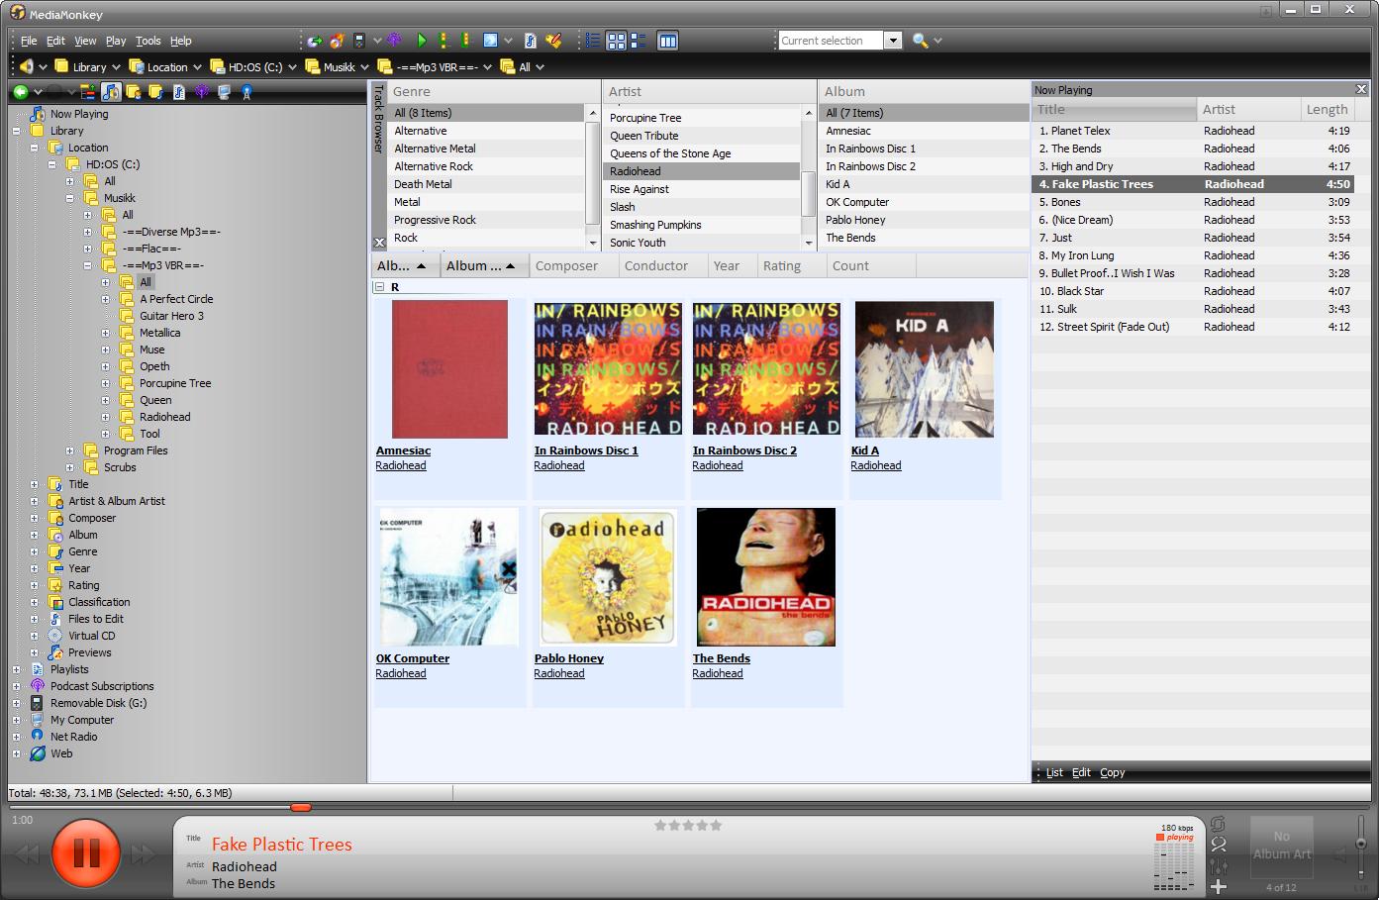Switch to the art with details view
The height and width of the screenshot is (900, 1379).
(639, 41)
